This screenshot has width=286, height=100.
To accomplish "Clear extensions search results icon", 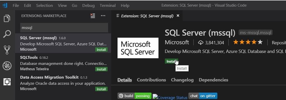I will click(93, 16).
